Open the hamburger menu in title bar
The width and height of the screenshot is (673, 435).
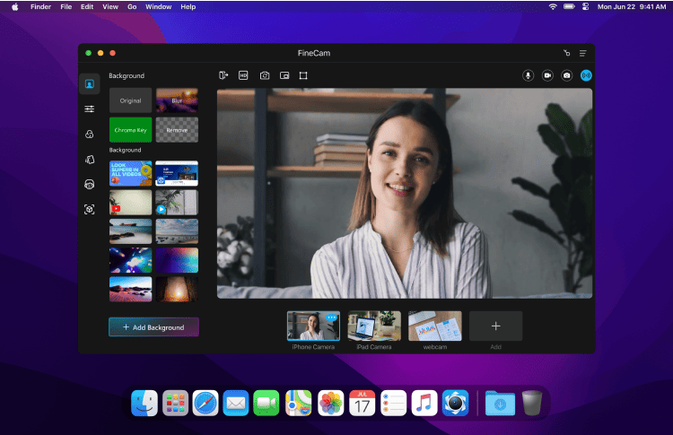pyautogui.click(x=582, y=53)
